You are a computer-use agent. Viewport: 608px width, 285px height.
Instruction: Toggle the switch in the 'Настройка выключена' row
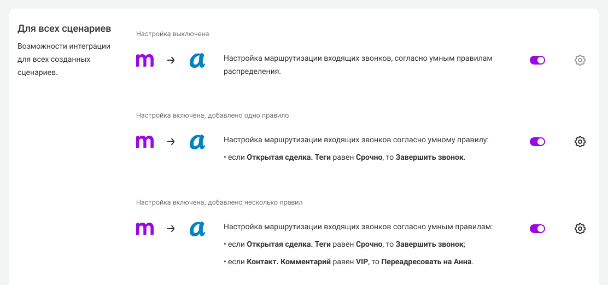(x=537, y=60)
